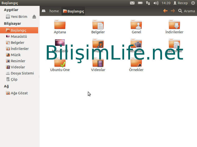
Task: Open the Aptana folder
Action: click(60, 25)
